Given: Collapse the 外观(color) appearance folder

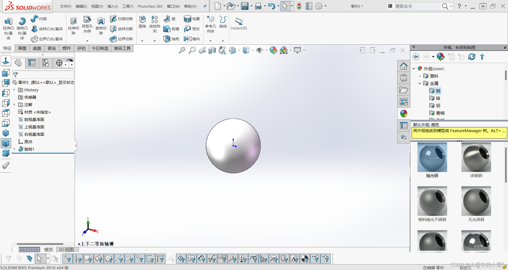Looking at the screenshot, I should click(x=414, y=69).
